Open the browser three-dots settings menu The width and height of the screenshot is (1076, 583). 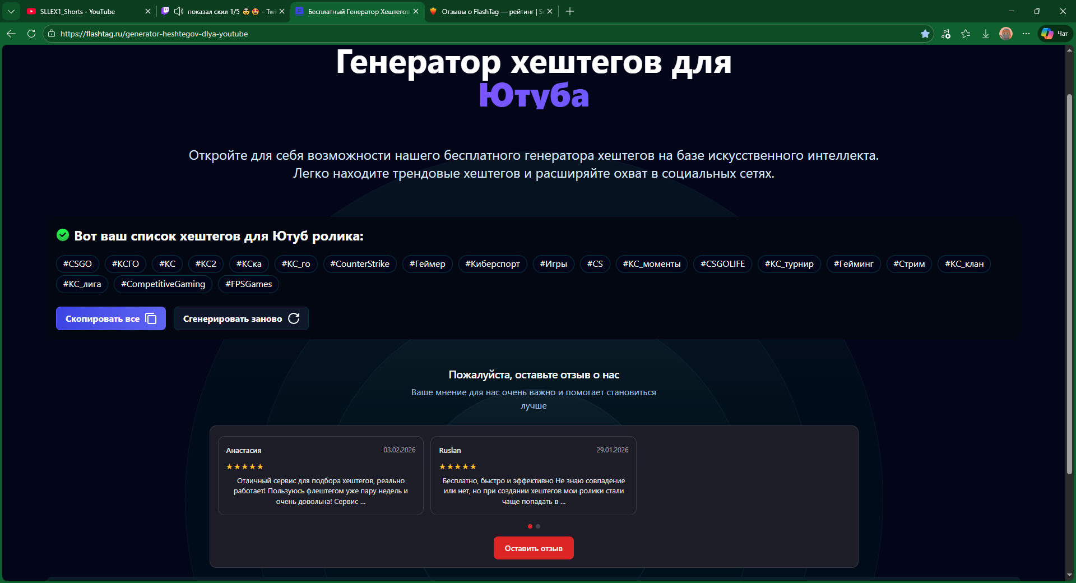1026,34
